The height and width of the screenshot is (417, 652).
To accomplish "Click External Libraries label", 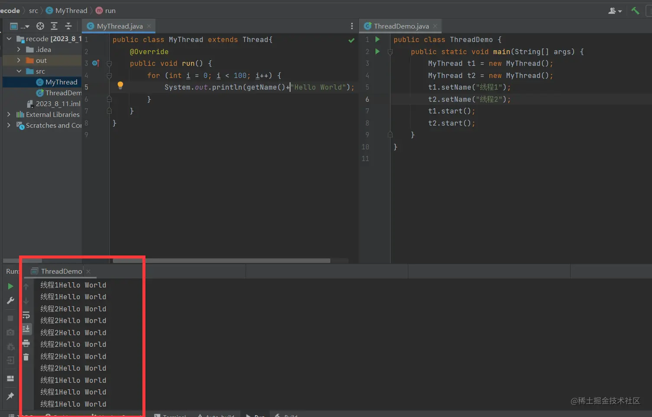I will (53, 114).
